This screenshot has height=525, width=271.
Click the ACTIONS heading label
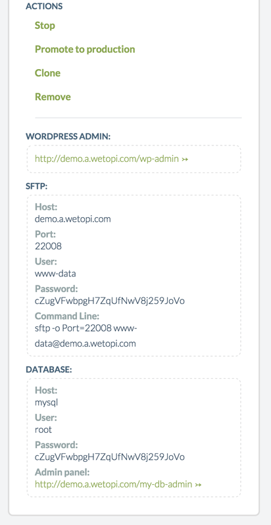tap(44, 7)
